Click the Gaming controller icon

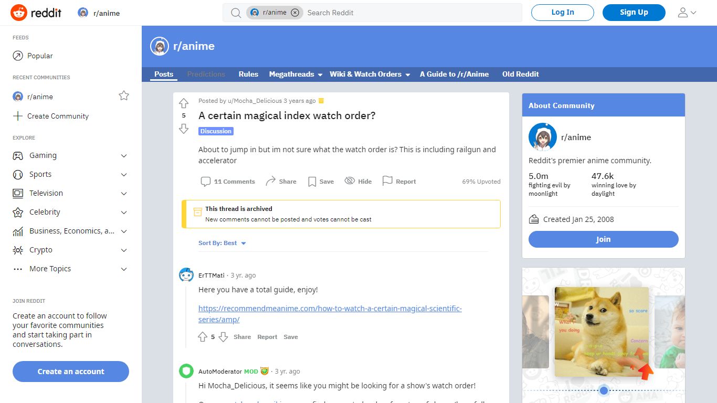point(18,156)
